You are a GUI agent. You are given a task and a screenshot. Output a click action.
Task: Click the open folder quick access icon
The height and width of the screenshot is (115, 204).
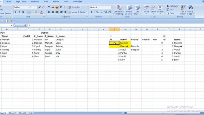pyautogui.click(x=10, y=21)
